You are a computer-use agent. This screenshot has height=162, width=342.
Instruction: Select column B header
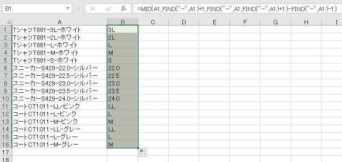pos(123,22)
